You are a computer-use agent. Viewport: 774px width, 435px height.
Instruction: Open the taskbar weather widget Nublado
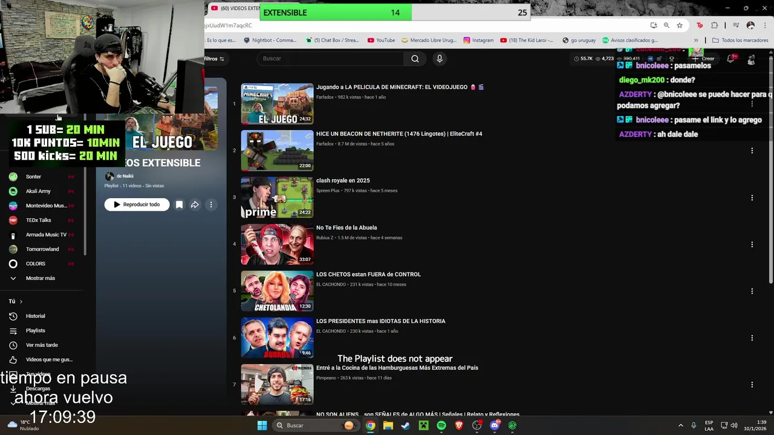(x=24, y=425)
